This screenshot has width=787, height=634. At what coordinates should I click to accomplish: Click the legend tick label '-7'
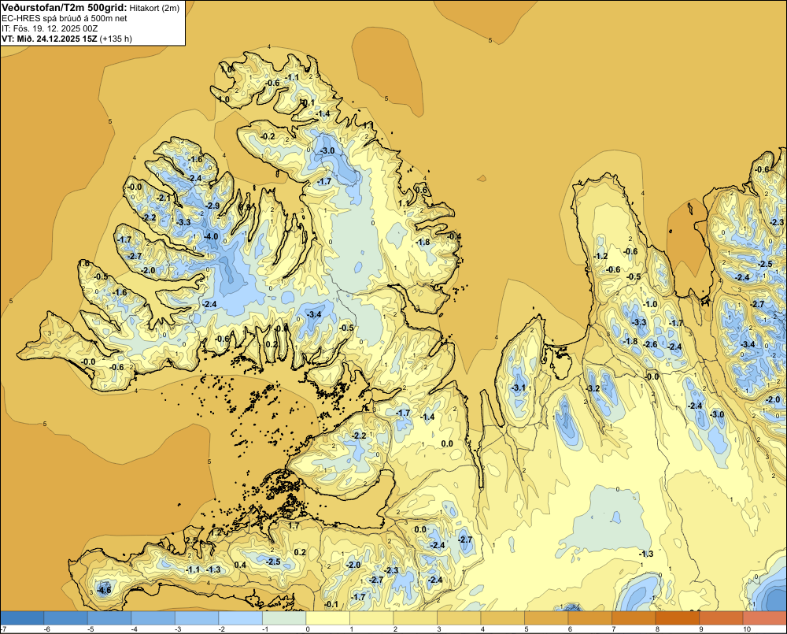coord(3,629)
